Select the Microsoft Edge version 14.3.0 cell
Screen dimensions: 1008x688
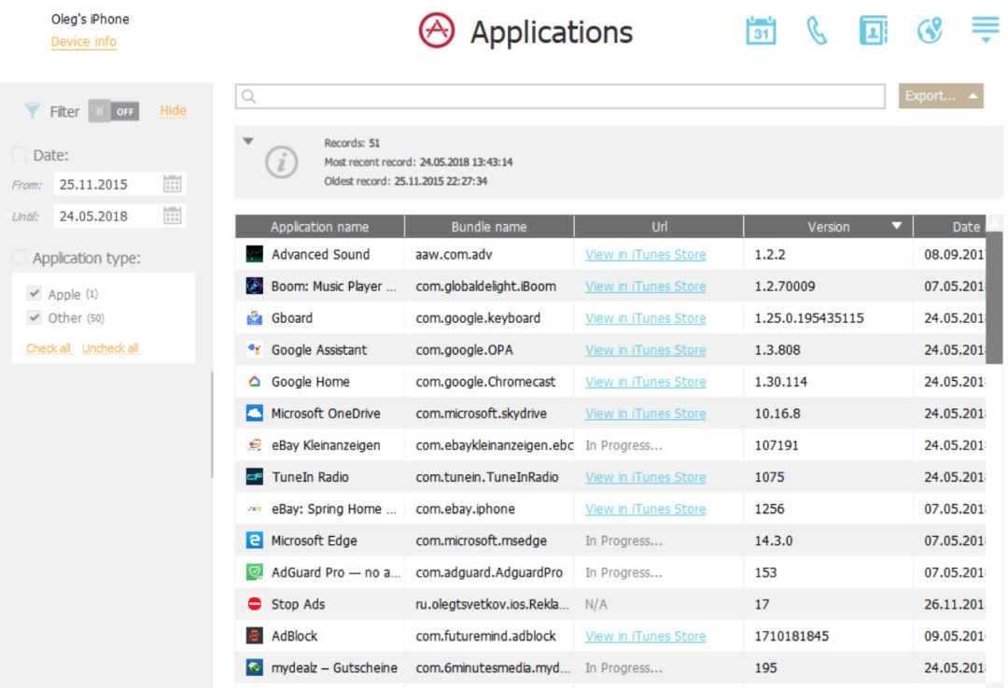tap(828, 541)
